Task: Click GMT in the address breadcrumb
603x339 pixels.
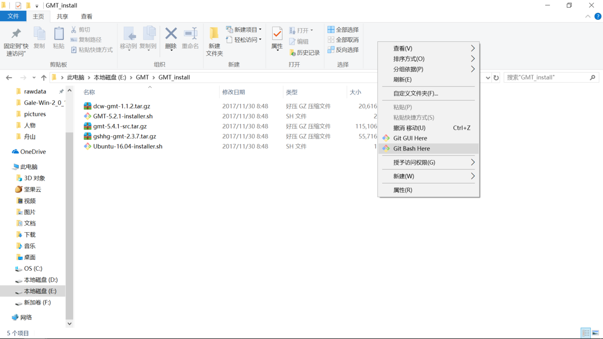Action: [142, 78]
